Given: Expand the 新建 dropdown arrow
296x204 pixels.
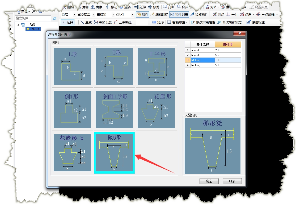Looking at the screenshot, I should click(x=29, y=12).
